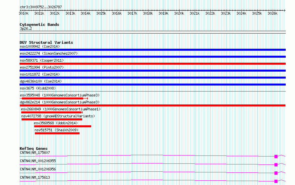
Task: Click the CNTN4|NM_001206956 transcript label
Action: click(x=38, y=169)
